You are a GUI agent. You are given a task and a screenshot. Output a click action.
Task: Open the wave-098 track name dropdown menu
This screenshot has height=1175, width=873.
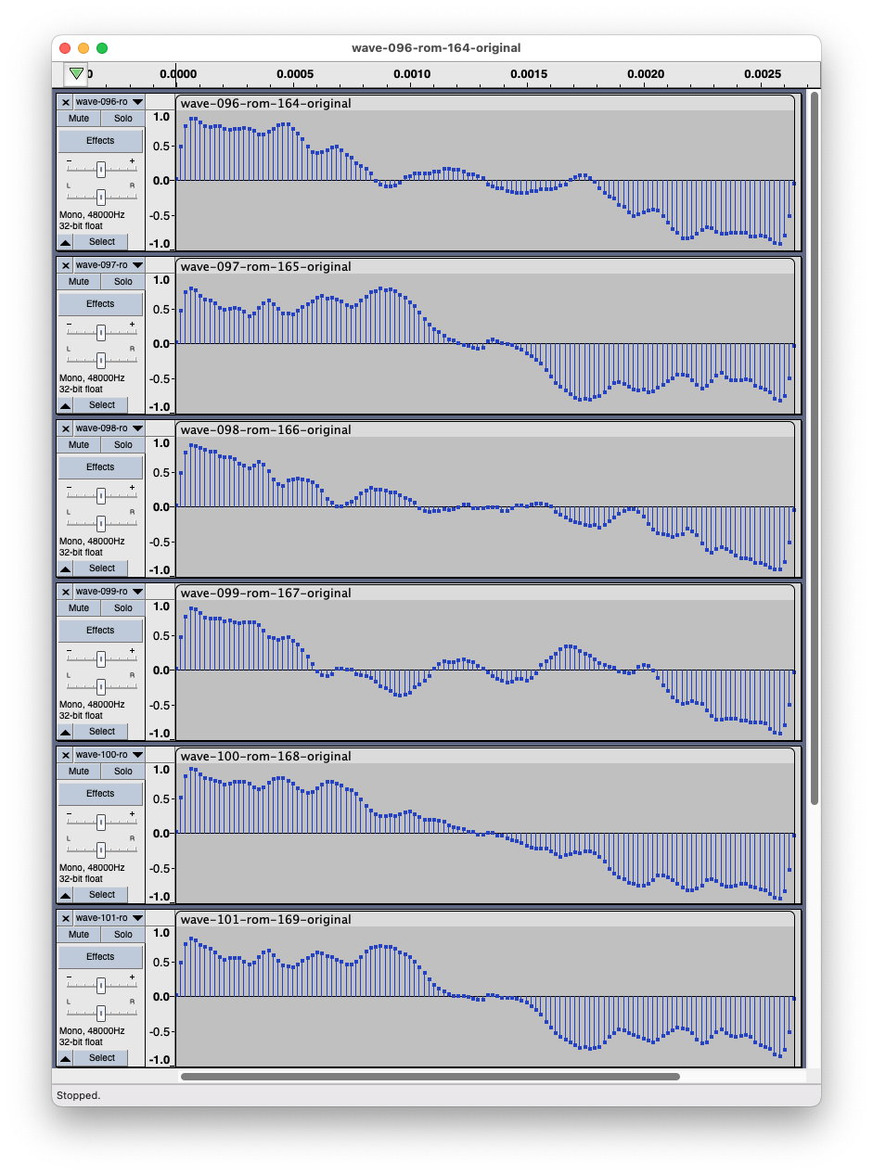[x=109, y=428]
